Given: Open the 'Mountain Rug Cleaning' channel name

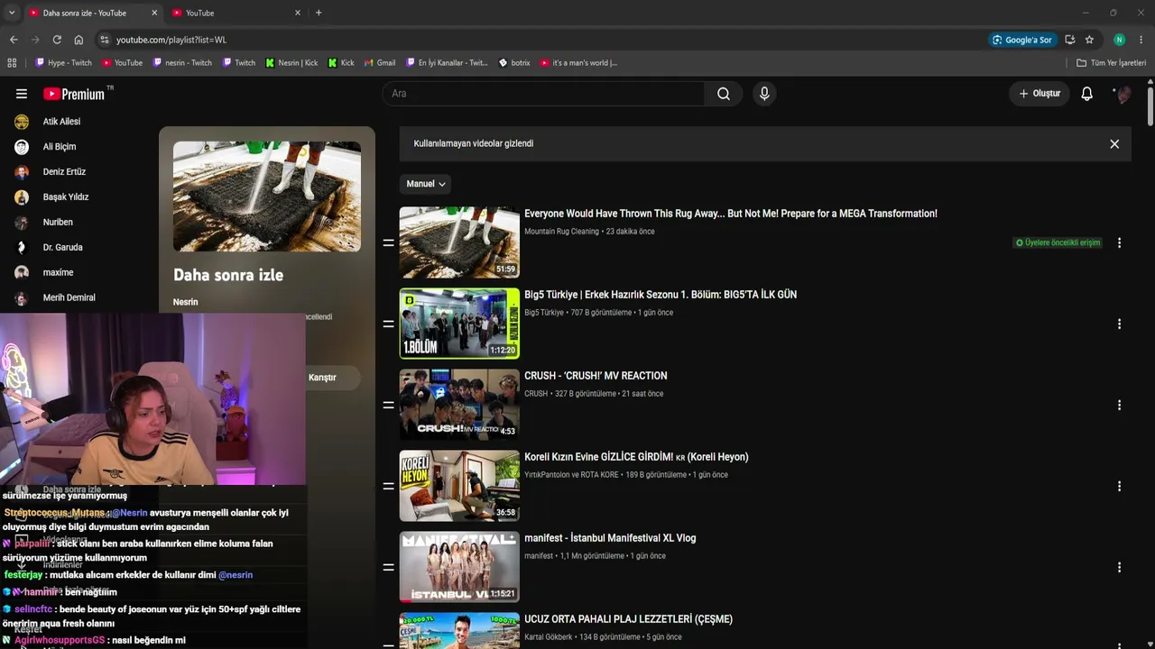Looking at the screenshot, I should coord(561,232).
